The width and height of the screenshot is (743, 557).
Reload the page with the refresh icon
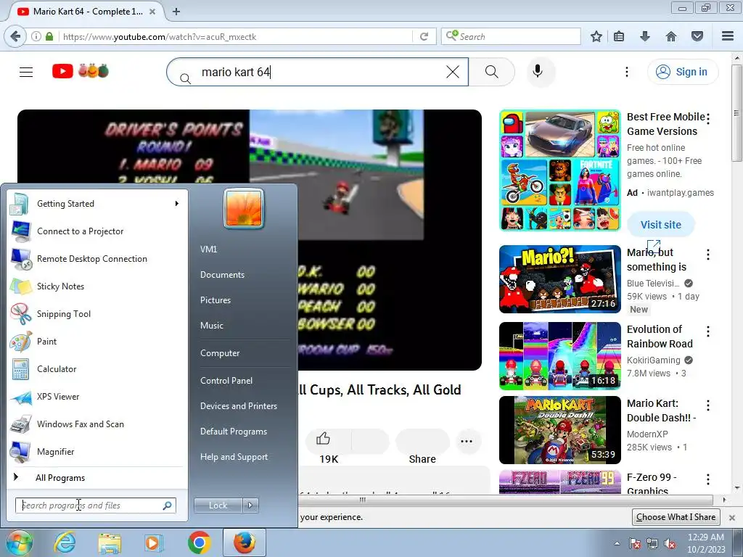[x=424, y=36]
